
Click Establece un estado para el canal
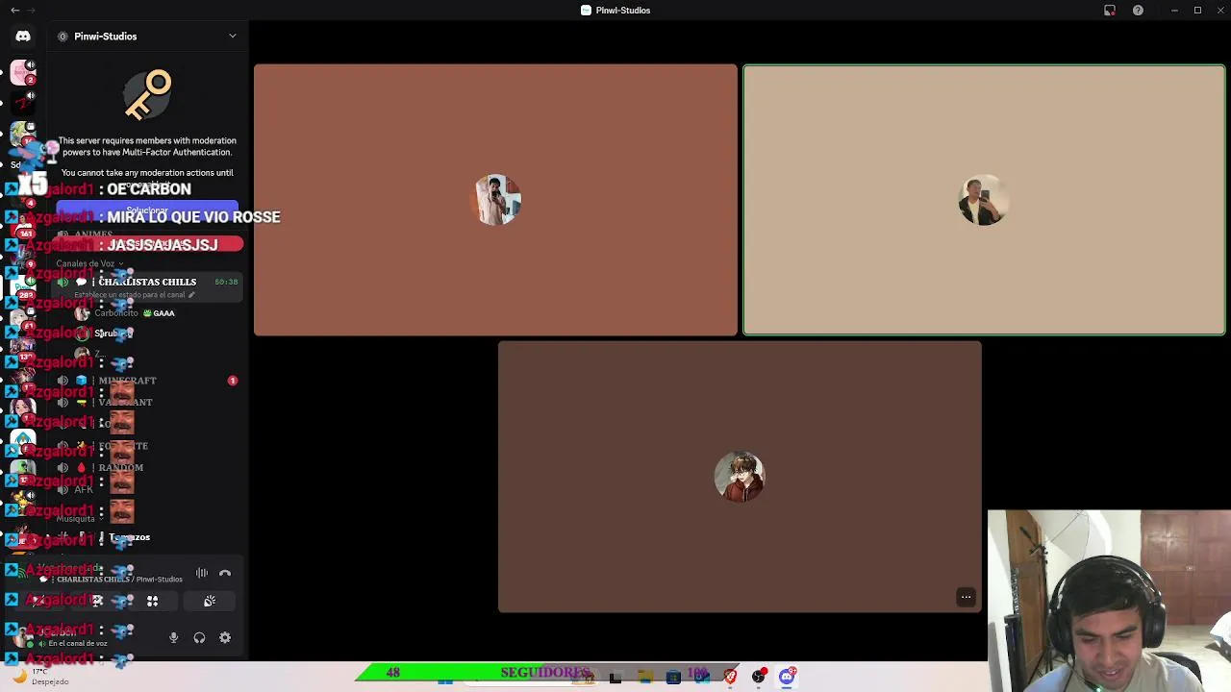click(x=130, y=295)
